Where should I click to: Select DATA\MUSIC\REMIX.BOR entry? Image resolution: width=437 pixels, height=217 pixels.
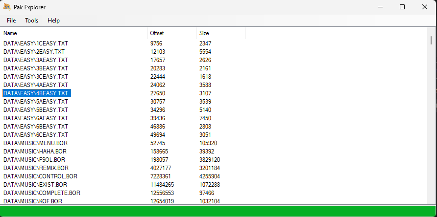click(x=36, y=168)
